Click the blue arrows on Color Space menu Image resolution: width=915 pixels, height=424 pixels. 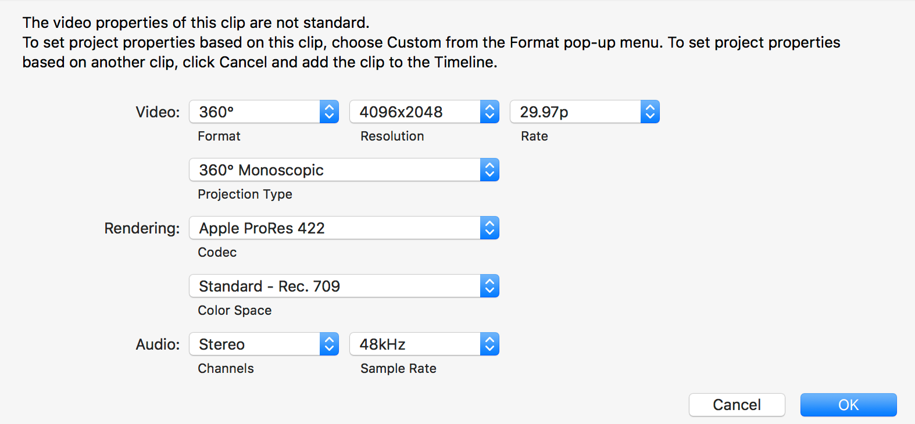[x=489, y=286]
